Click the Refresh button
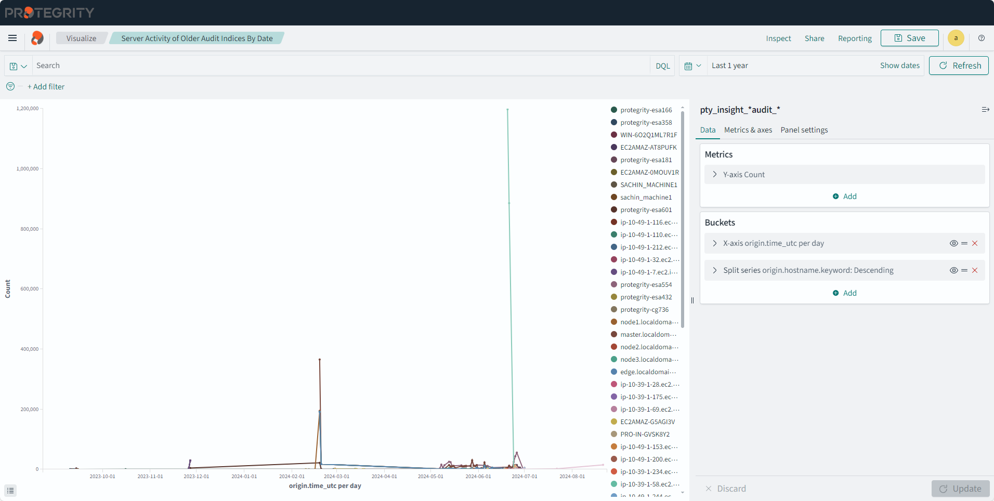Image resolution: width=994 pixels, height=501 pixels. [x=959, y=65]
